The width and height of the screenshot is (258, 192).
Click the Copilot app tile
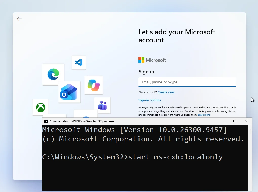tap(94, 85)
